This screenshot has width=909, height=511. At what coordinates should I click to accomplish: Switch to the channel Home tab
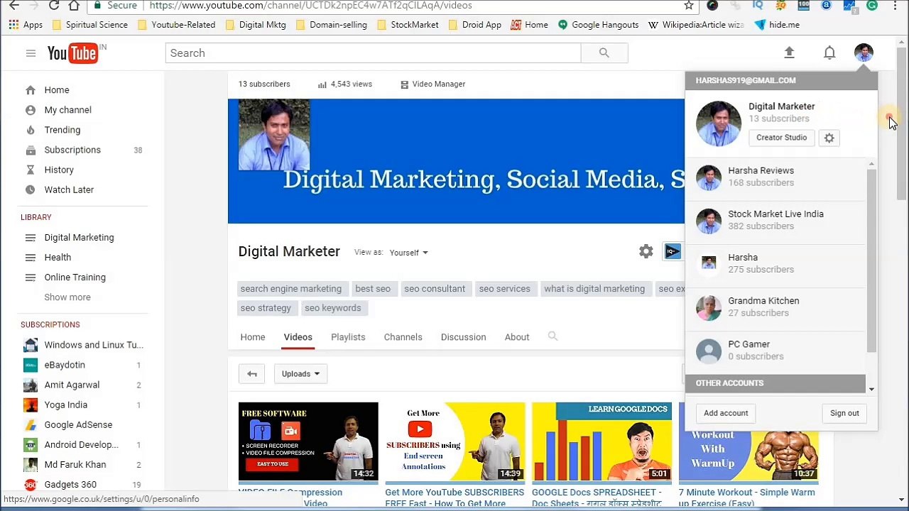click(252, 337)
